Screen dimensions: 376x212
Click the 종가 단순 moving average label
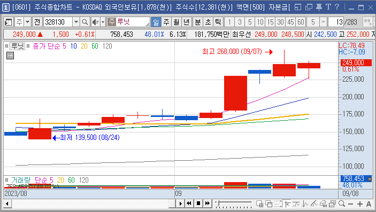47,46
